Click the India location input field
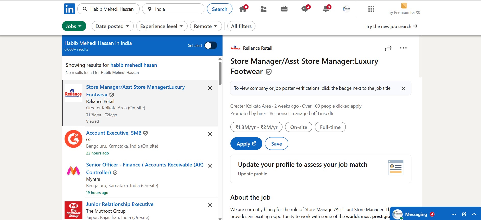The height and width of the screenshot is (220, 481). coord(176,9)
